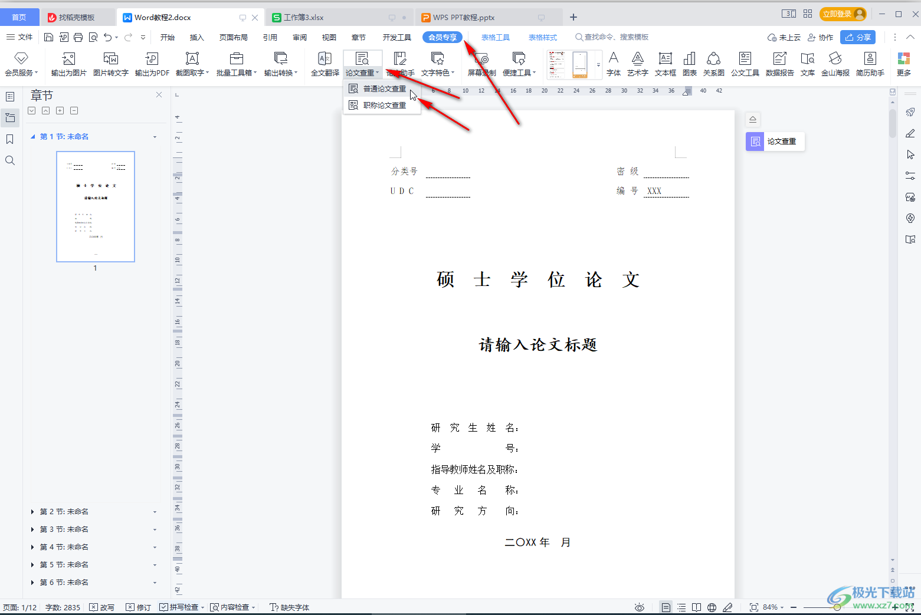The height and width of the screenshot is (615, 921).
Task: Click the 协作 collaborate button
Action: coord(821,38)
